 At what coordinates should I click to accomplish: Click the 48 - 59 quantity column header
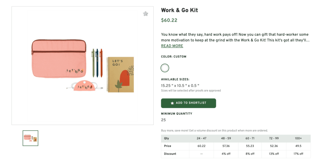pyautogui.click(x=226, y=138)
